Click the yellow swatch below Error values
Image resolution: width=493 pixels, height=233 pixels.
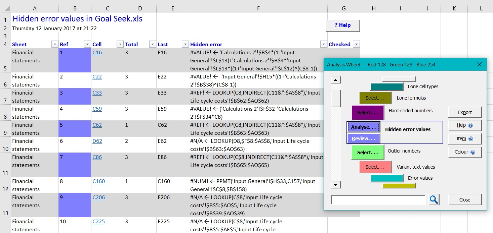click(399, 186)
